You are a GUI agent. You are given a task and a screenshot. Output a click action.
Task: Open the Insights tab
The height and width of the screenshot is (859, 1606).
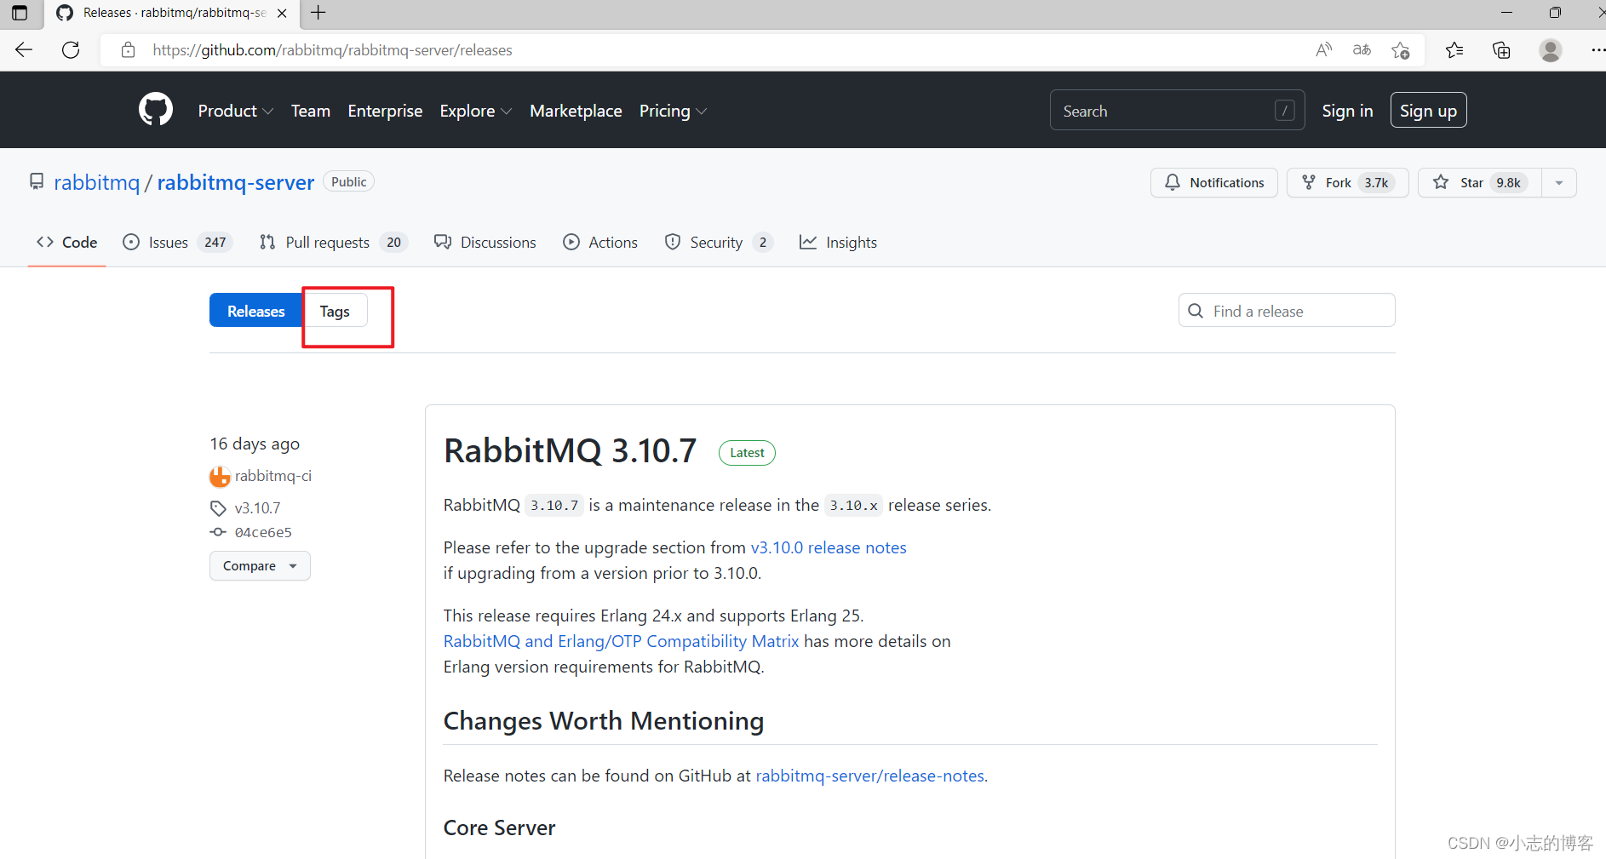click(838, 243)
